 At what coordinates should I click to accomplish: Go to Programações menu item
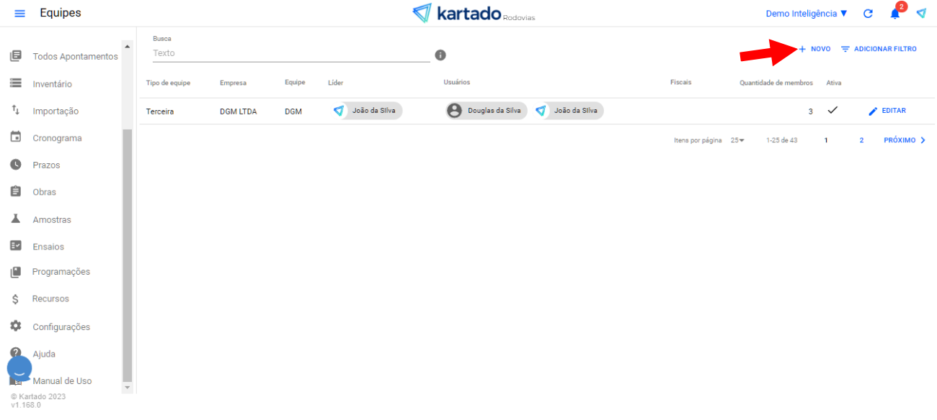pyautogui.click(x=61, y=272)
